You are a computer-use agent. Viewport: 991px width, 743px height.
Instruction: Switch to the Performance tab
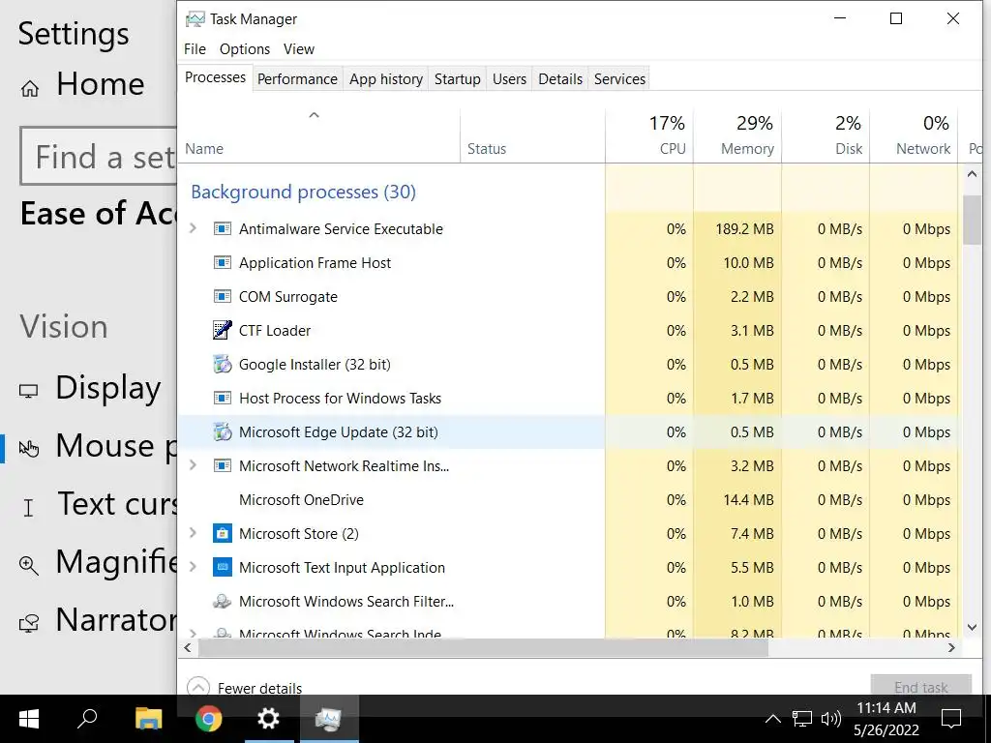click(297, 79)
